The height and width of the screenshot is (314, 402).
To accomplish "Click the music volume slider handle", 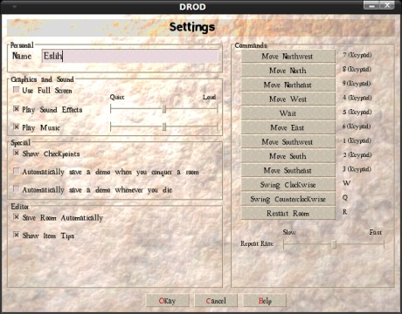I will [164, 127].
